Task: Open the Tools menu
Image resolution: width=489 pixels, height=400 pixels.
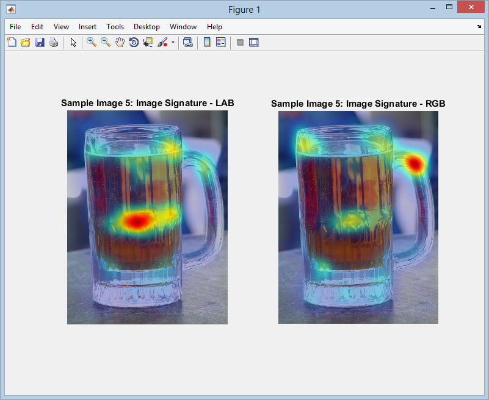Action: [115, 27]
